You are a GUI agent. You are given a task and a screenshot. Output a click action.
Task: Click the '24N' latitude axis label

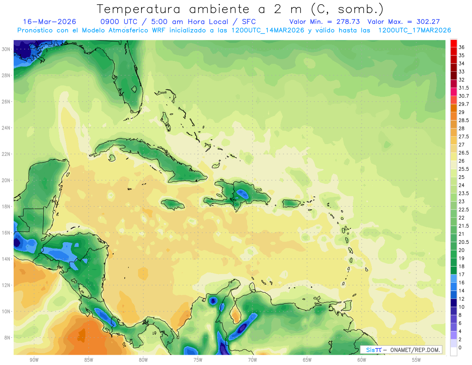(6, 128)
